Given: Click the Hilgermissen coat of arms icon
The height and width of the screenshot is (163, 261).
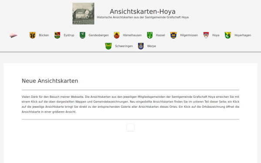Looking at the screenshot, I should (173, 35).
